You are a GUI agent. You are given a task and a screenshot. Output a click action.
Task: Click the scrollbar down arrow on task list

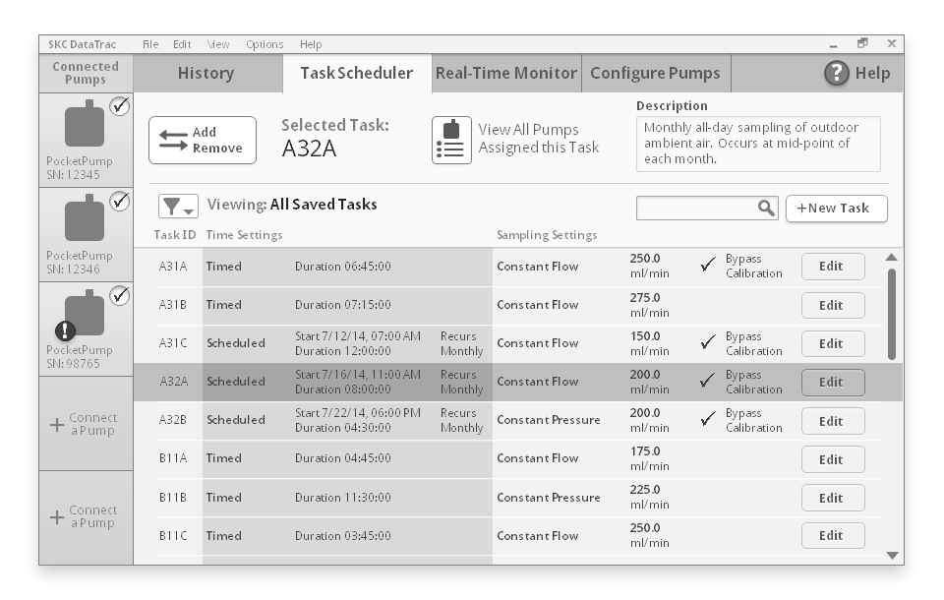pyautogui.click(x=891, y=555)
